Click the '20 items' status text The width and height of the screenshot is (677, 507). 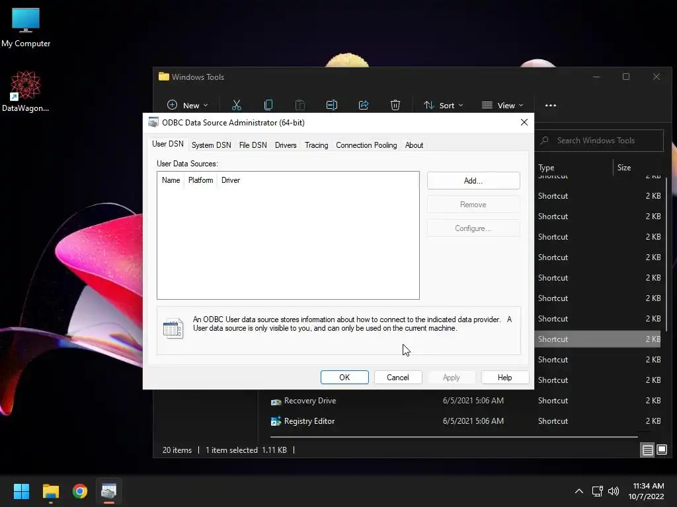tap(177, 450)
